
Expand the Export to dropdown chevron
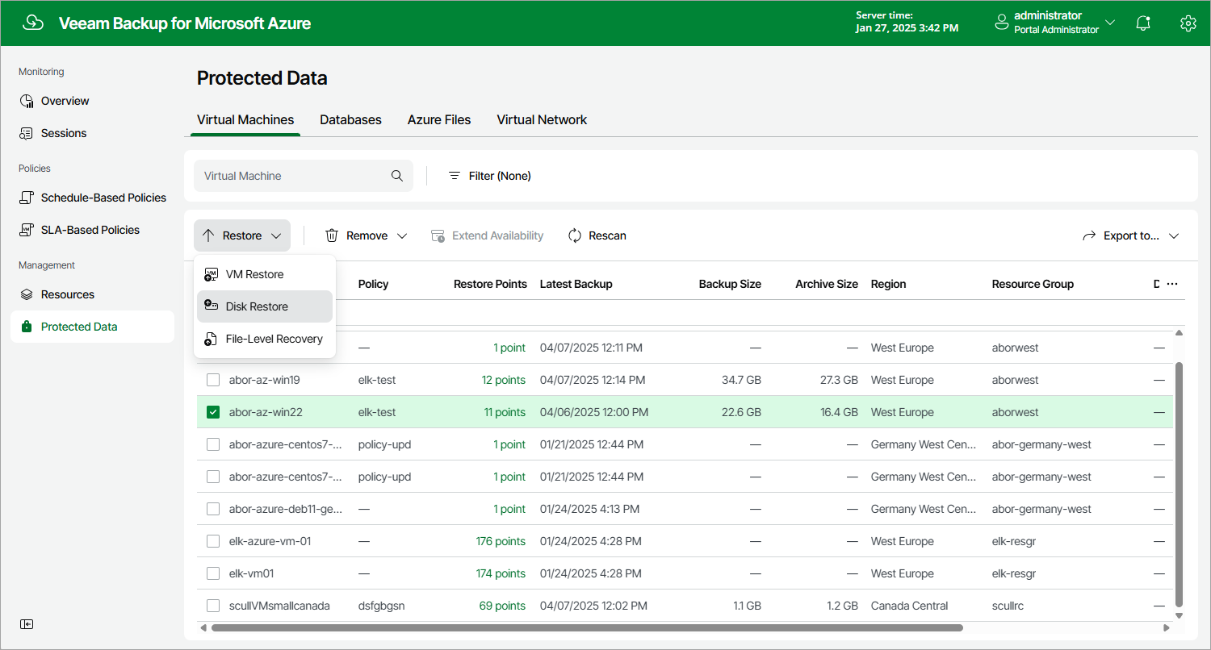[x=1174, y=235]
